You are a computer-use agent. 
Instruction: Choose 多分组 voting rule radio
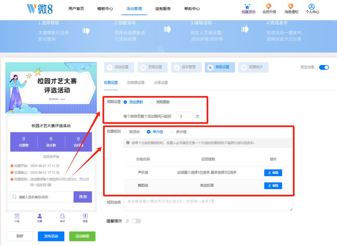coord(172,132)
